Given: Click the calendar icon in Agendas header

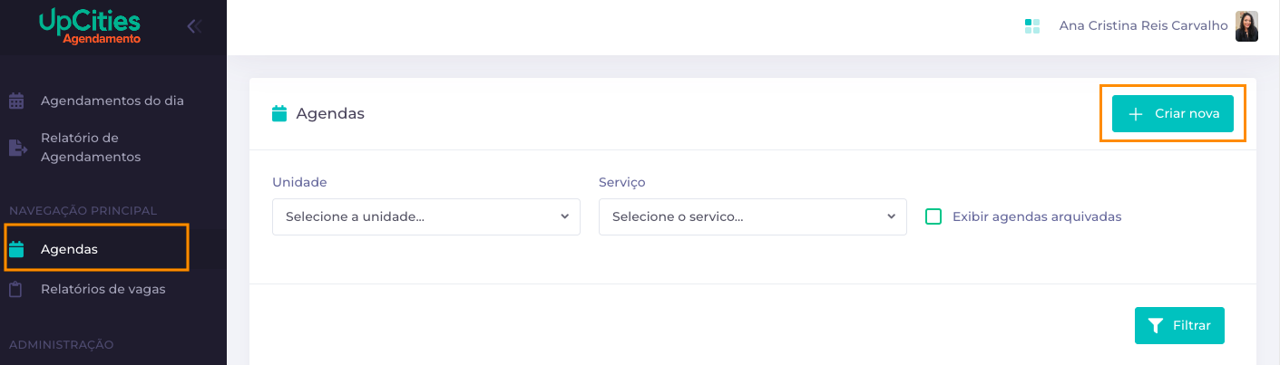Looking at the screenshot, I should [279, 114].
